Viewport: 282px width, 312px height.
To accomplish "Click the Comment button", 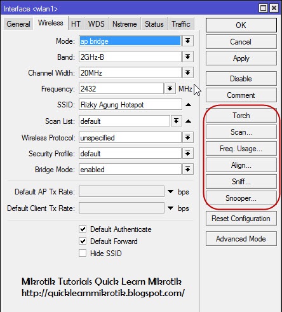I will point(241,95).
